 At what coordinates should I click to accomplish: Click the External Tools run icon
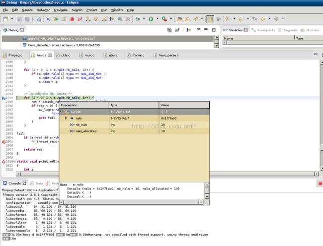coord(164,19)
